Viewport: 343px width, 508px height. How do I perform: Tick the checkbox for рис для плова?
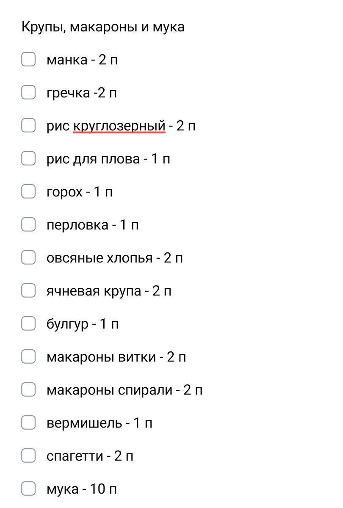pyautogui.click(x=28, y=158)
